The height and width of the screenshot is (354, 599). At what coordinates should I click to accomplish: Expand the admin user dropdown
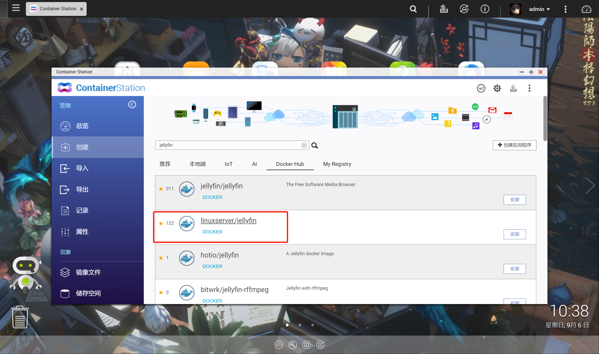pos(539,9)
